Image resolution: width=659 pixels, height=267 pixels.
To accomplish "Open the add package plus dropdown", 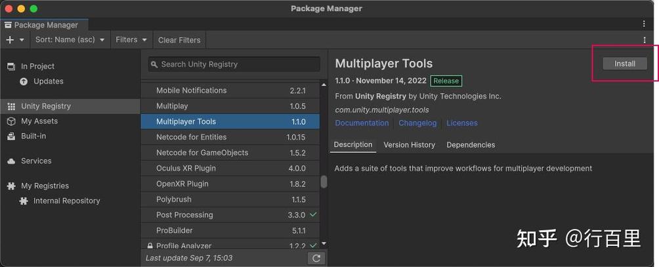I will click(15, 40).
